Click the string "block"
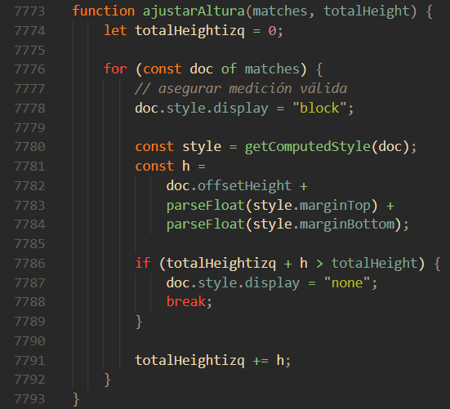Image resolution: width=450 pixels, height=409 pixels. tap(319, 109)
